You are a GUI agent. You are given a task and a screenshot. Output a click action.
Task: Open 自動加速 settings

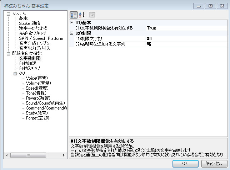[28, 63]
